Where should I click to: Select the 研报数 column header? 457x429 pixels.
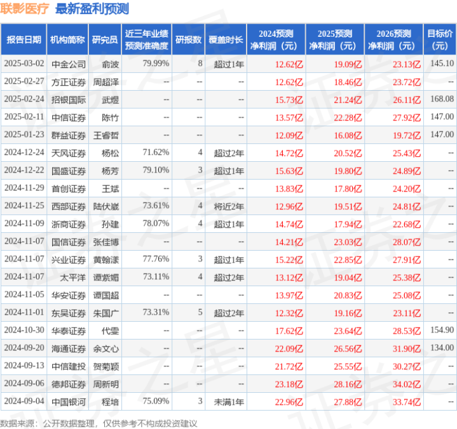[188, 39]
